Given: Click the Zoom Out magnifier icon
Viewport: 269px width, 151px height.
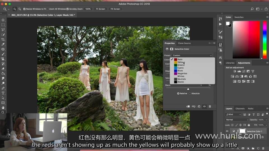Looking at the screenshot, I should coord(20,9).
